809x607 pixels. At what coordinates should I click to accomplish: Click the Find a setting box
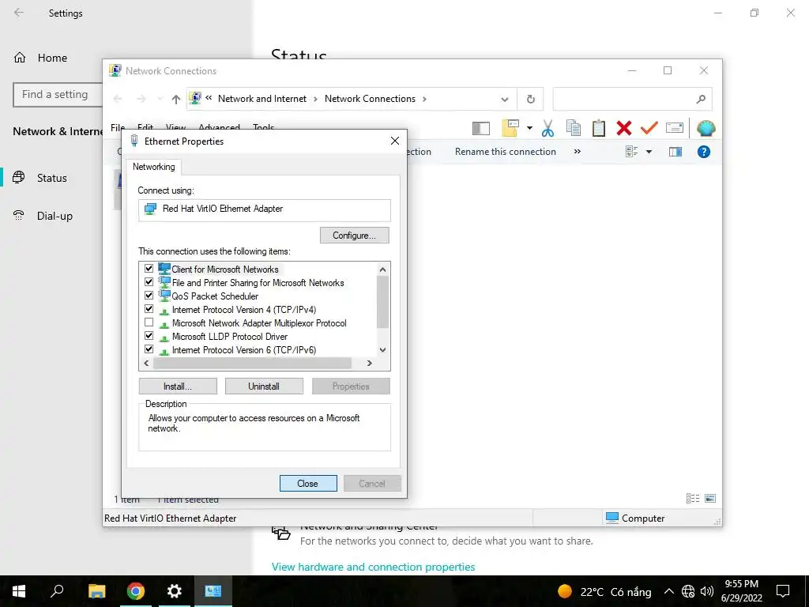[x=57, y=95]
